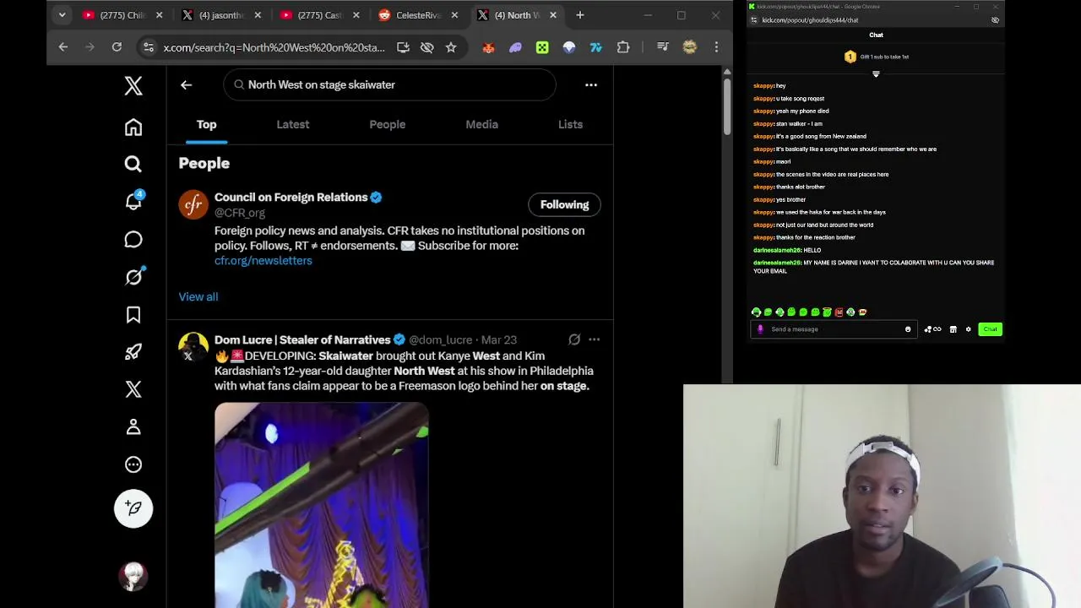The height and width of the screenshot is (608, 1081).
Task: Click the third-party cookies eye icon
Action: pos(427,48)
